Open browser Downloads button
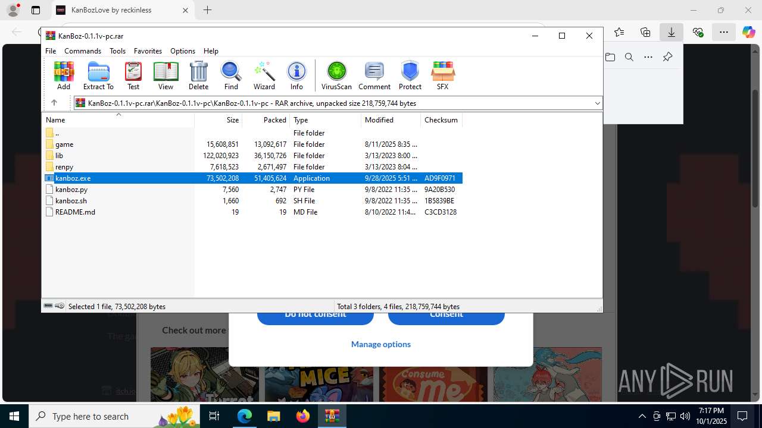762x428 pixels. coord(672,32)
